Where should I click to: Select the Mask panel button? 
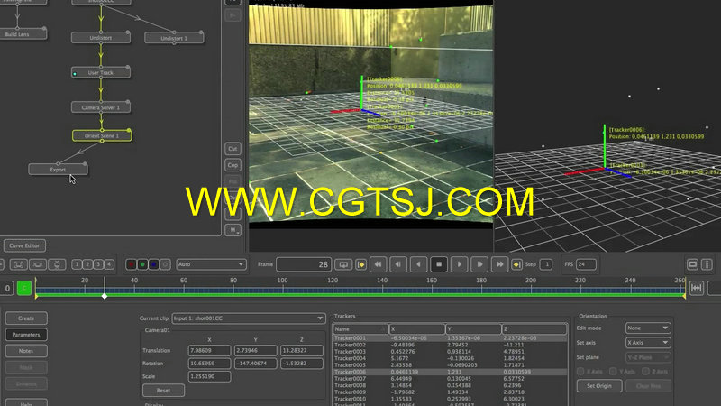click(26, 367)
